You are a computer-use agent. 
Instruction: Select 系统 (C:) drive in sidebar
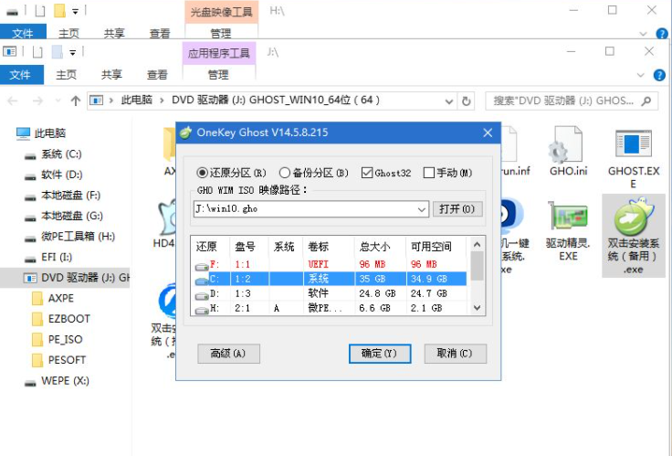click(x=60, y=154)
